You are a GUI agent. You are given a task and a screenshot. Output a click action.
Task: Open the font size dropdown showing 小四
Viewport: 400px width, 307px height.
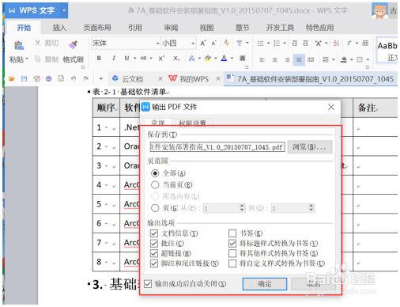tap(193, 43)
